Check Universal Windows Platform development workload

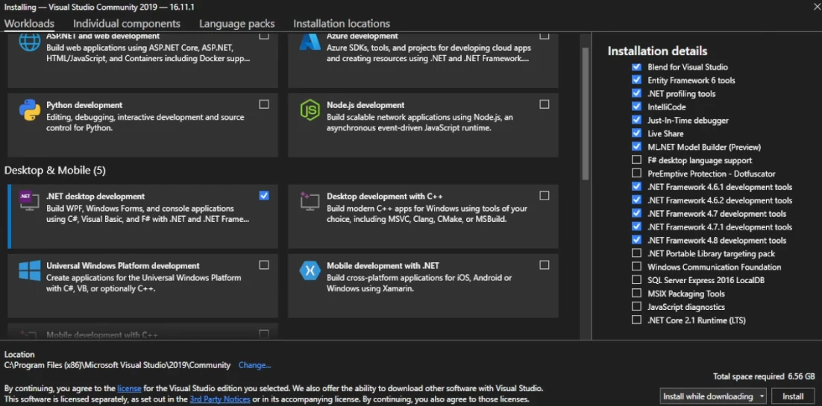pos(264,264)
